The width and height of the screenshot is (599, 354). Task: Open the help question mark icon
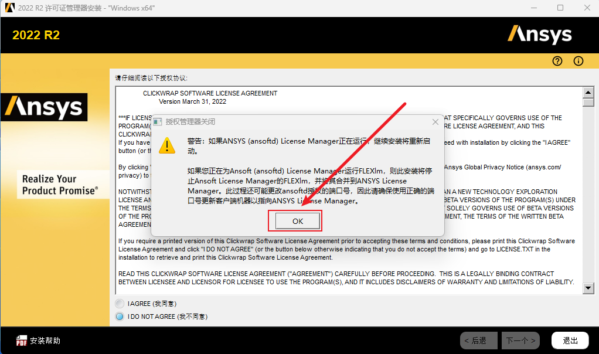(x=557, y=61)
